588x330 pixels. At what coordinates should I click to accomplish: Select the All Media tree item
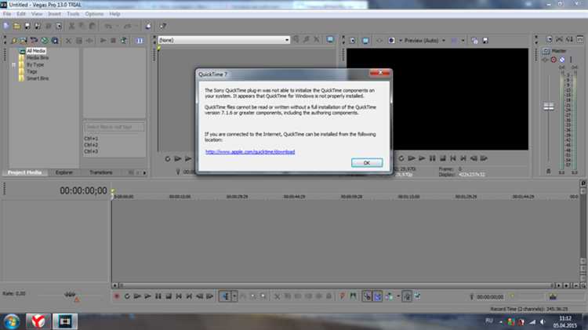click(x=36, y=51)
